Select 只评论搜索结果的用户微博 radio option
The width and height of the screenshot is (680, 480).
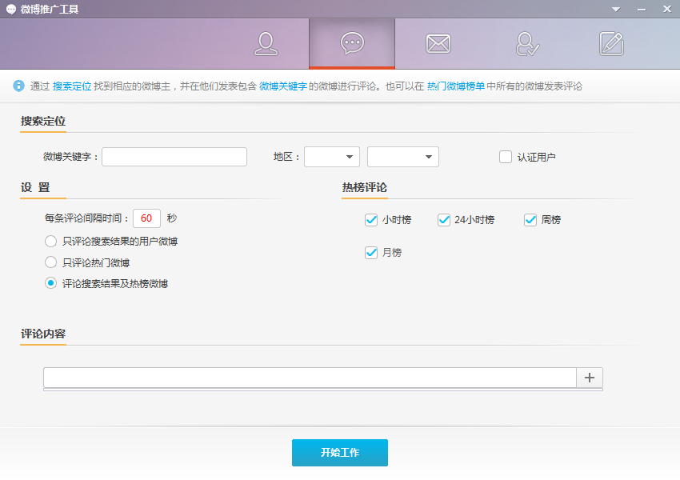(x=50, y=241)
